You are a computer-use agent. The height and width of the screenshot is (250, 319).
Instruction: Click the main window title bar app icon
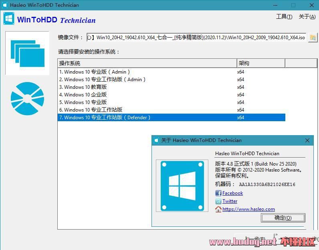click(x=4, y=5)
